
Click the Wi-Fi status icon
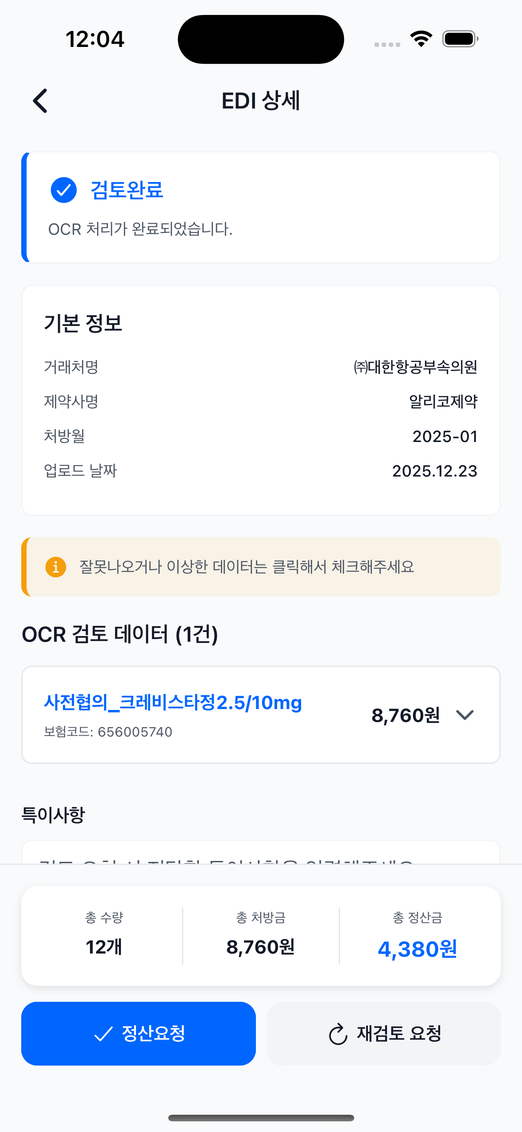[x=421, y=39]
